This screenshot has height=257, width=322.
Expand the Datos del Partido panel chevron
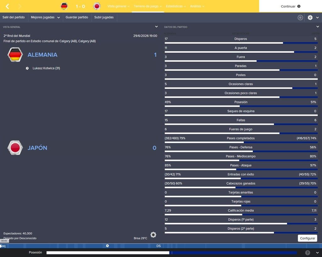click(x=318, y=27)
